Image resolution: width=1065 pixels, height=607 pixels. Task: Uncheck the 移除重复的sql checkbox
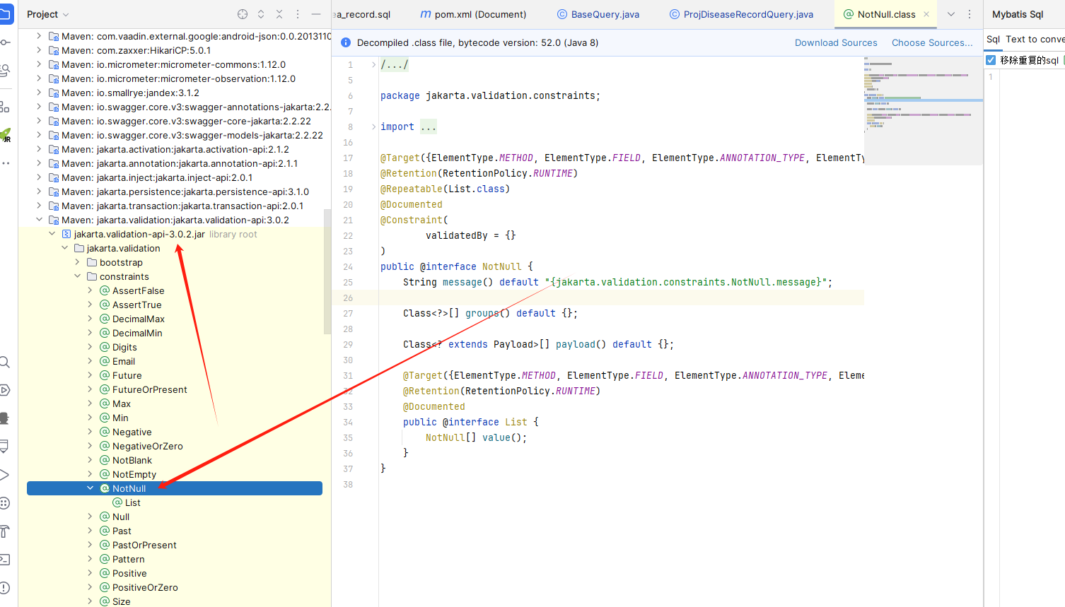click(x=991, y=60)
